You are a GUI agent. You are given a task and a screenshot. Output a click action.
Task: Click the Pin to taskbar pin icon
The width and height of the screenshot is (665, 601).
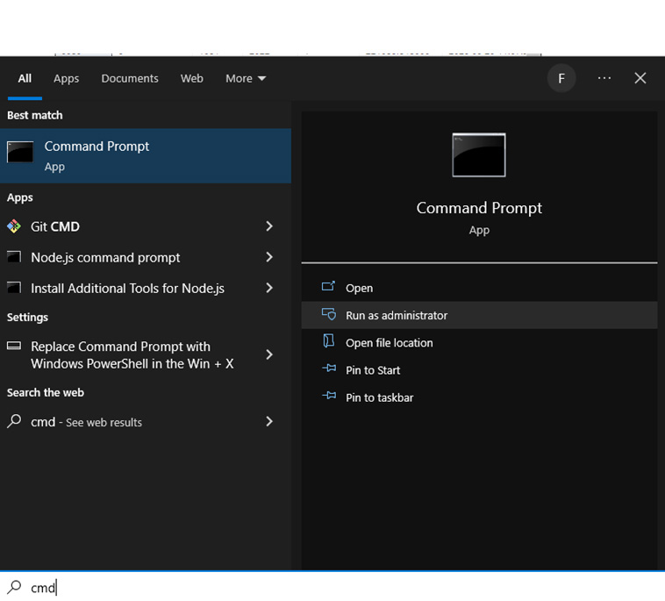point(329,396)
